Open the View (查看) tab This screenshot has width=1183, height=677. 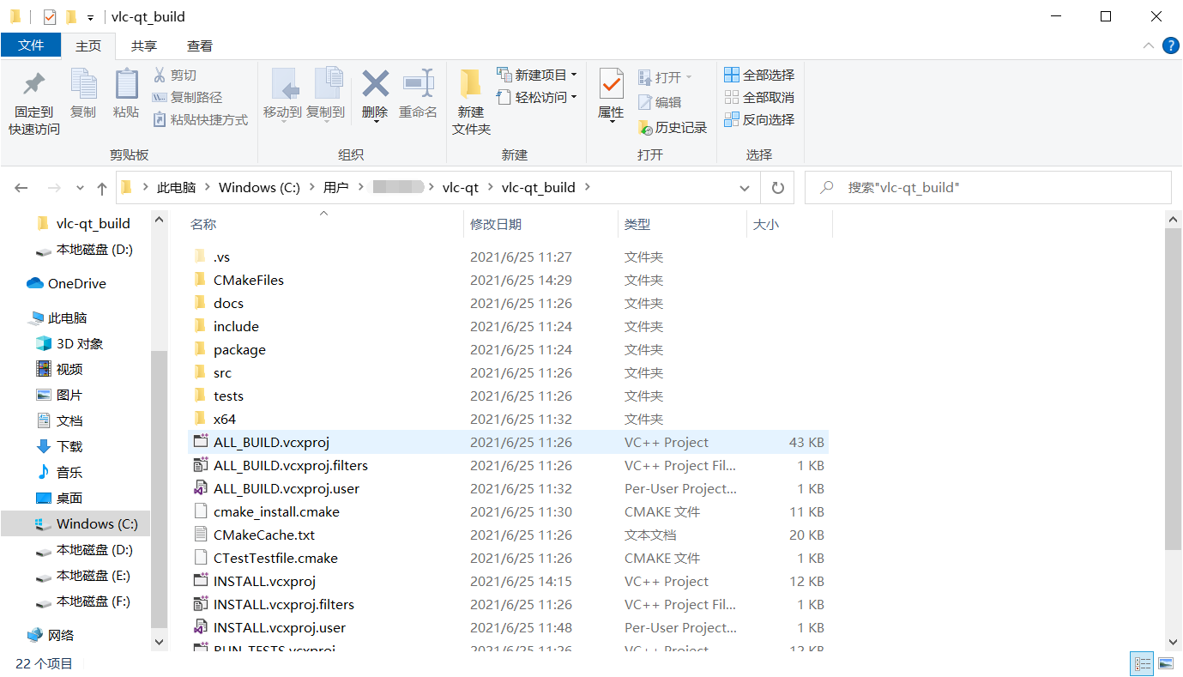201,45
